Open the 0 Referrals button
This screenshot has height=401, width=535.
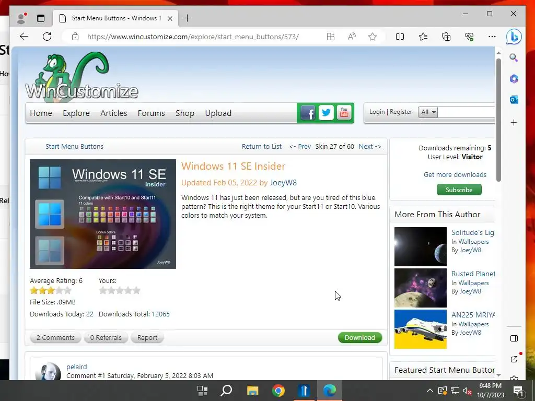click(x=106, y=338)
